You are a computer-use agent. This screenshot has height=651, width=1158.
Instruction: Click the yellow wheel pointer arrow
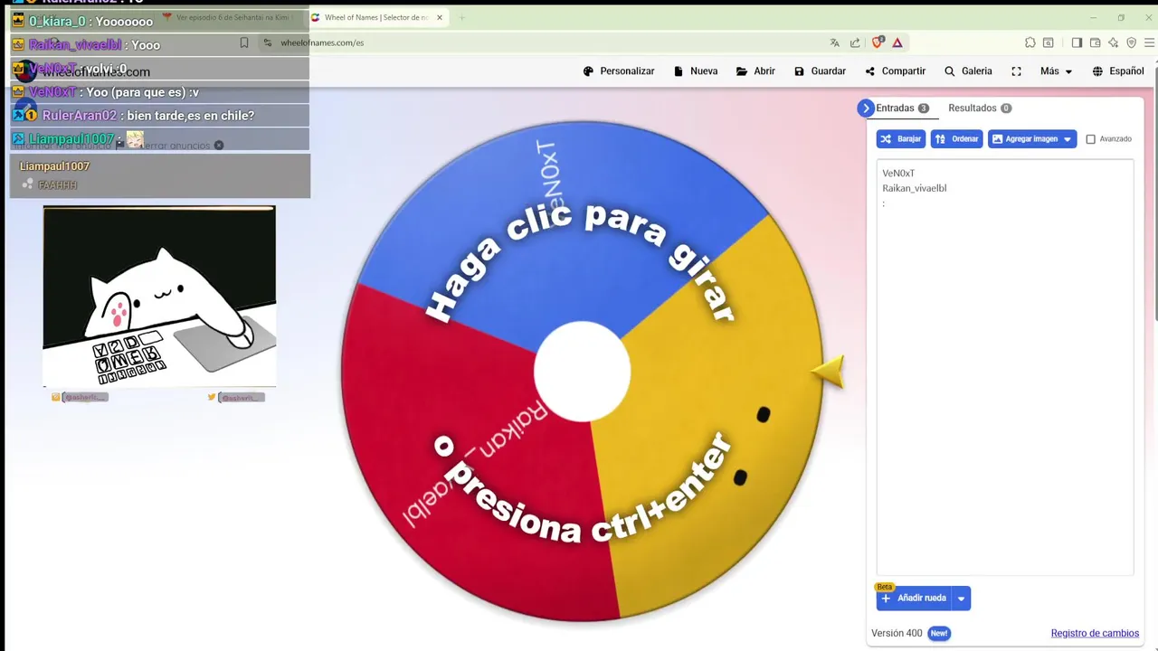828,371
